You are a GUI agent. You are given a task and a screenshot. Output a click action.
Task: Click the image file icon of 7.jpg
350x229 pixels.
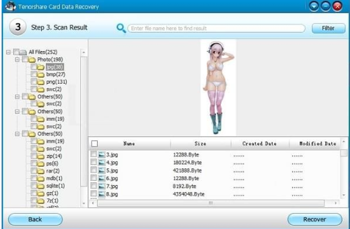102,186
